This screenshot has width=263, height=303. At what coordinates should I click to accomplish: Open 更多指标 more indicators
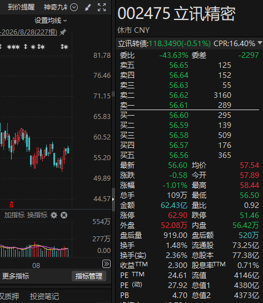16,276
